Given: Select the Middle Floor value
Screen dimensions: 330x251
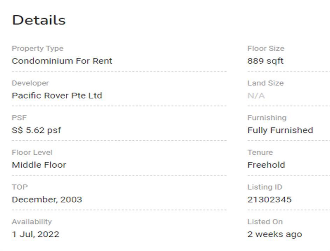Looking at the screenshot, I should (39, 165).
